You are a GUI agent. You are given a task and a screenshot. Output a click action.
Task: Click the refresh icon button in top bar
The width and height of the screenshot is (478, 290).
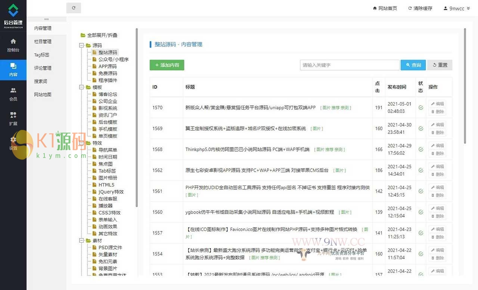(x=74, y=8)
